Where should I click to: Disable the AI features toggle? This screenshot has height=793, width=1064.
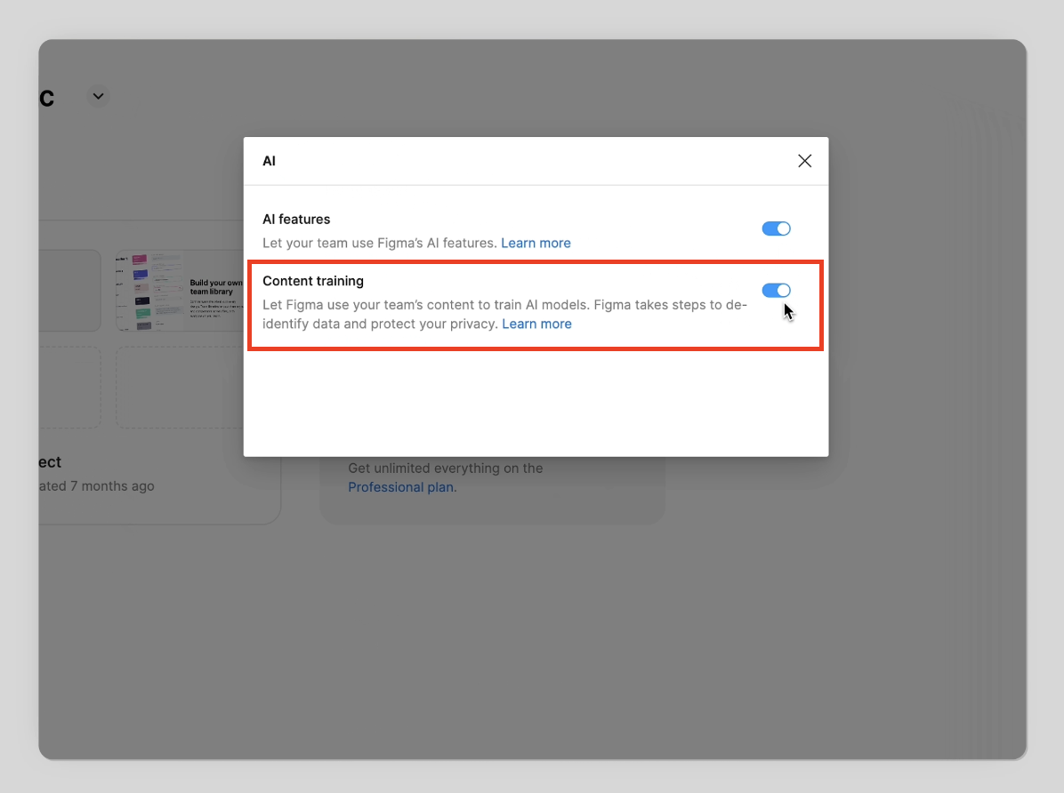776,228
